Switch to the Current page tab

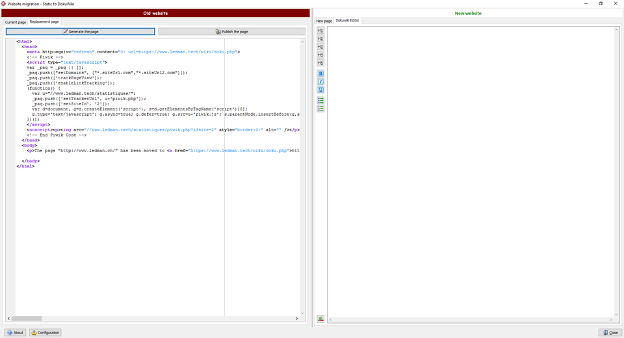coord(16,22)
